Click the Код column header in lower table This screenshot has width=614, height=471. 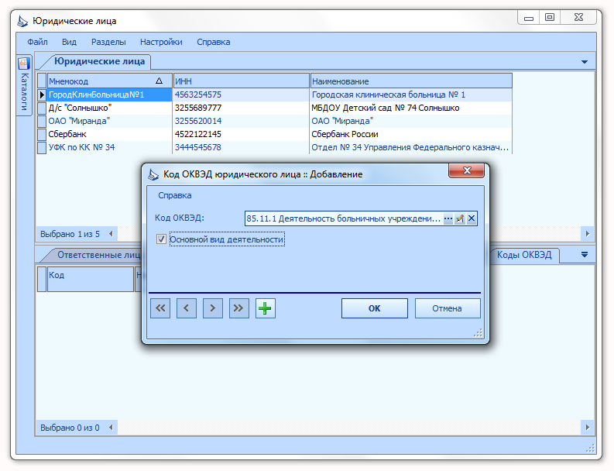click(x=90, y=279)
